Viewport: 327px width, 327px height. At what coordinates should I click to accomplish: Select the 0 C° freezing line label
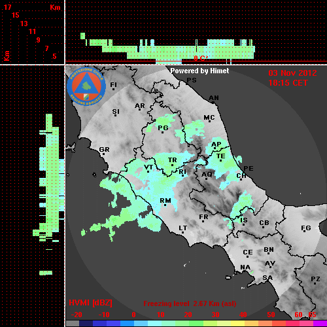[x=201, y=58]
